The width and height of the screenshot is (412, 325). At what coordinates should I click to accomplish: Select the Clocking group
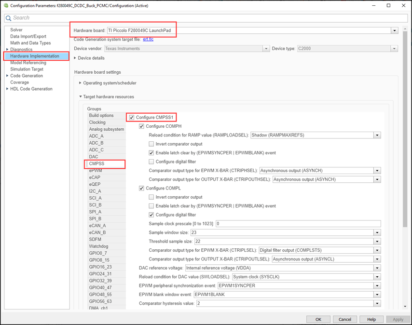(x=107, y=122)
